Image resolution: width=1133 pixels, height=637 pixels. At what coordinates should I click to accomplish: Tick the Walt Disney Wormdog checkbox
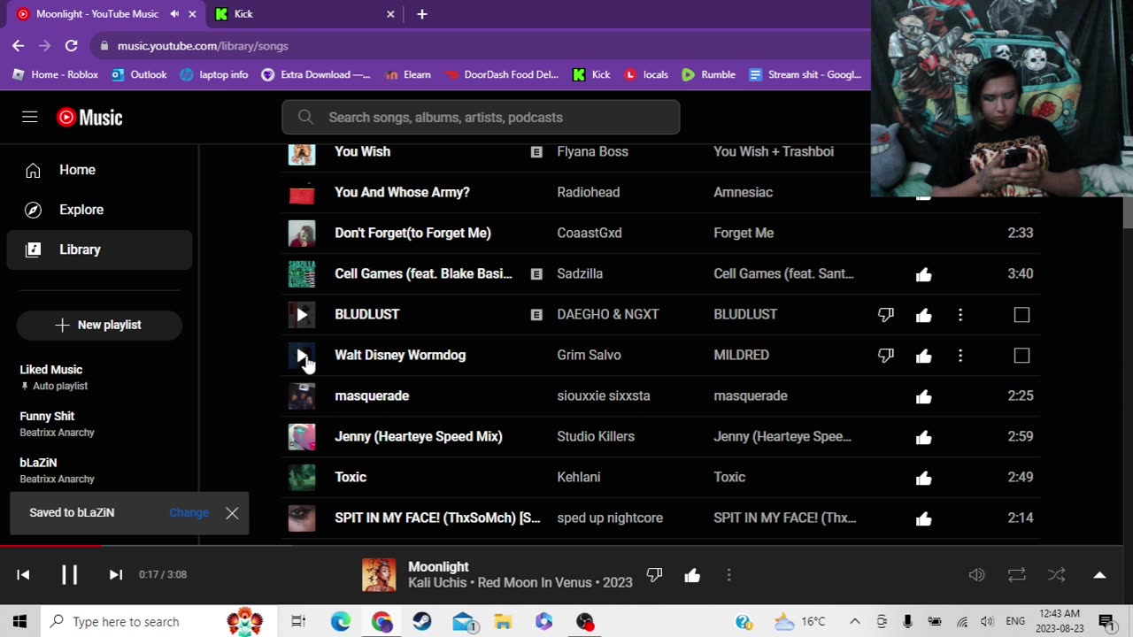(x=1021, y=356)
